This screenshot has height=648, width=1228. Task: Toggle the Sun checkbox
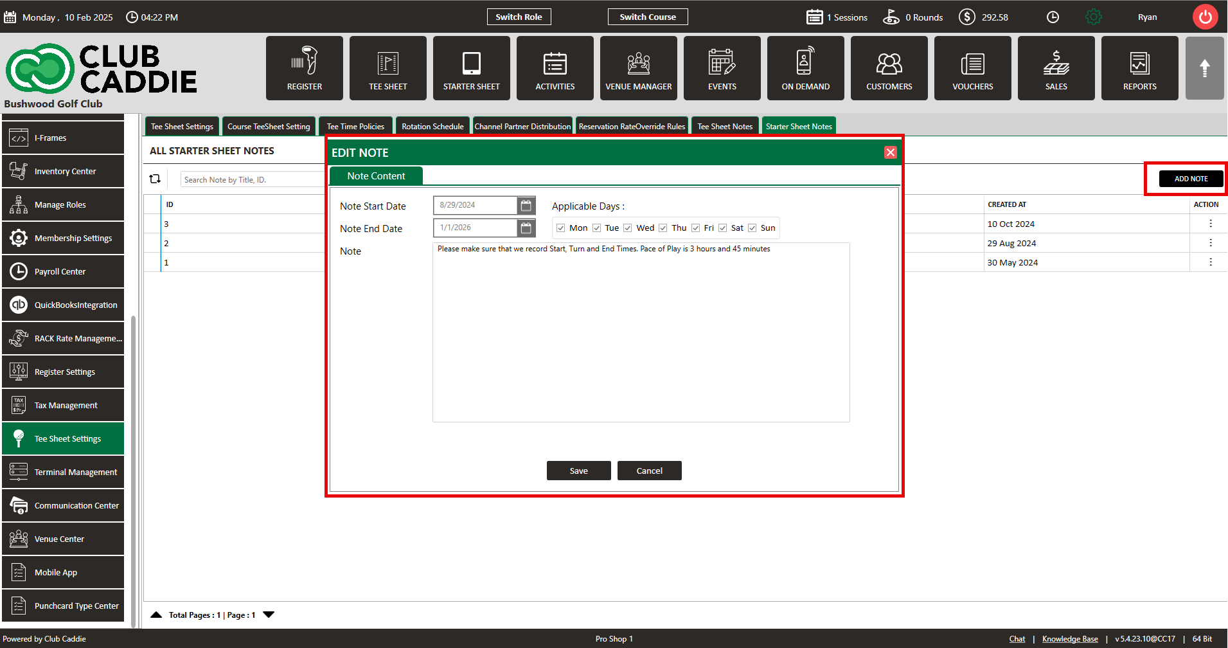pos(752,228)
